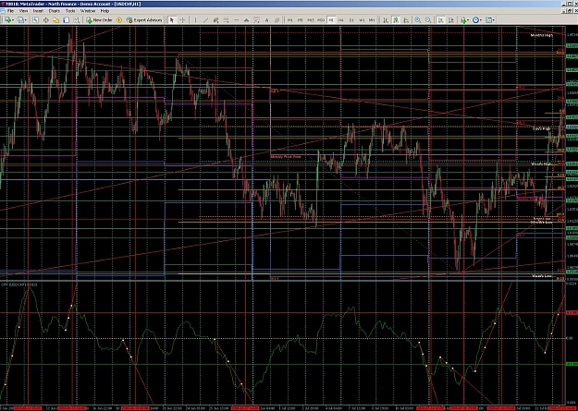Click the 'Day's High' label on chart
This screenshot has width=578, height=411.
(542, 128)
